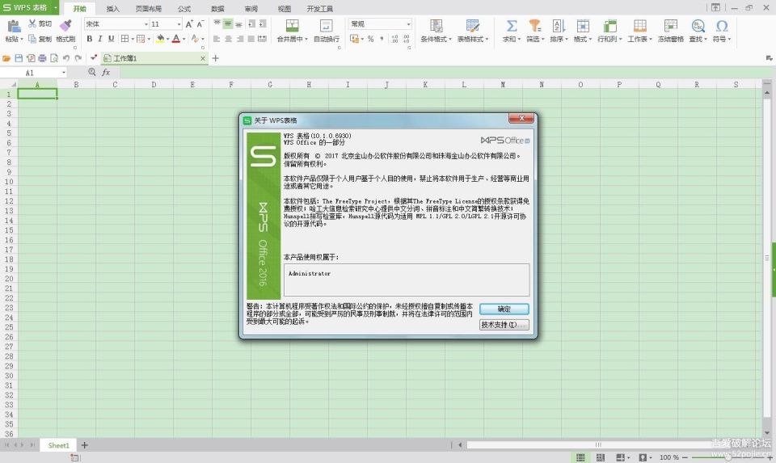Image resolution: width=776 pixels, height=463 pixels.
Task: Click the Freeze Panes (冻结窗格) icon
Action: (671, 26)
